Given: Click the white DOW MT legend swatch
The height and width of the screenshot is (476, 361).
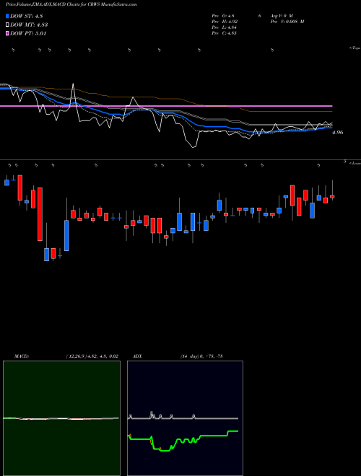Looking at the screenshot, I should [7, 25].
